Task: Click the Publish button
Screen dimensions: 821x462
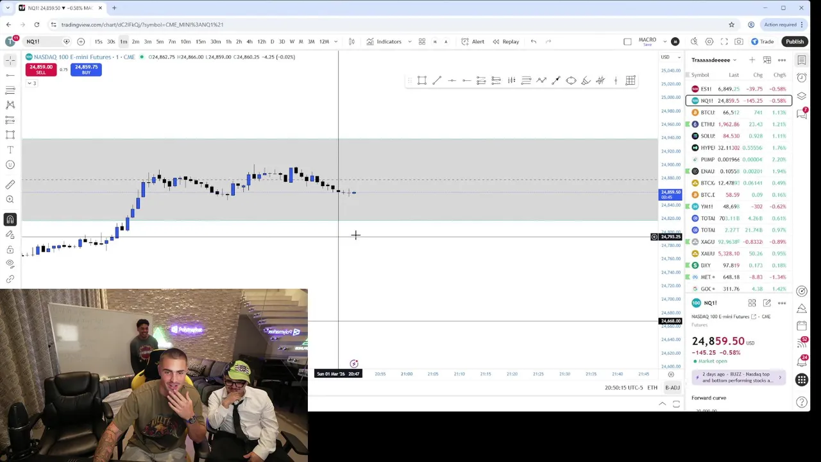Action: [x=795, y=42]
